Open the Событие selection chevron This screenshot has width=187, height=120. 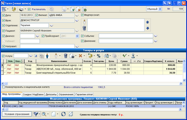tap(156, 36)
